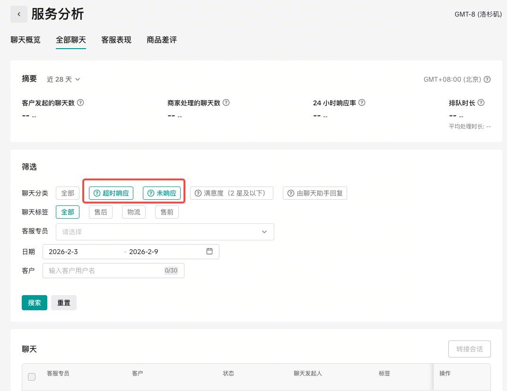This screenshot has width=507, height=391.
Task: Tick the select-all checkbox in chat table
Action: (32, 376)
